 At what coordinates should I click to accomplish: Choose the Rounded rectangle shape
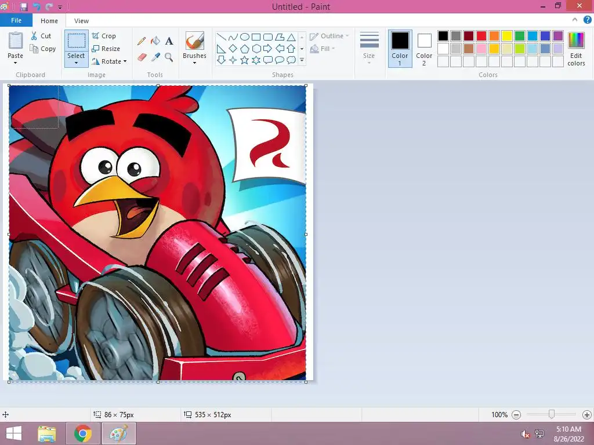point(268,37)
